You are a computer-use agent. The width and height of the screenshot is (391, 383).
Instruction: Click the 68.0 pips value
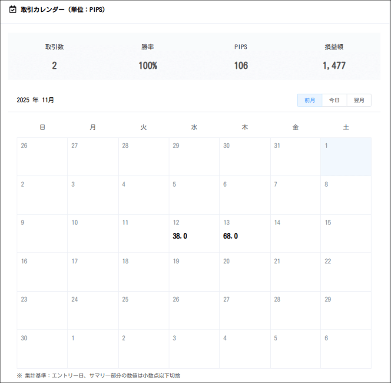coord(230,236)
